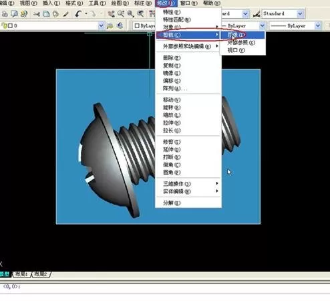
Task: Choose 移动 (V) menu item
Action: coord(188,100)
